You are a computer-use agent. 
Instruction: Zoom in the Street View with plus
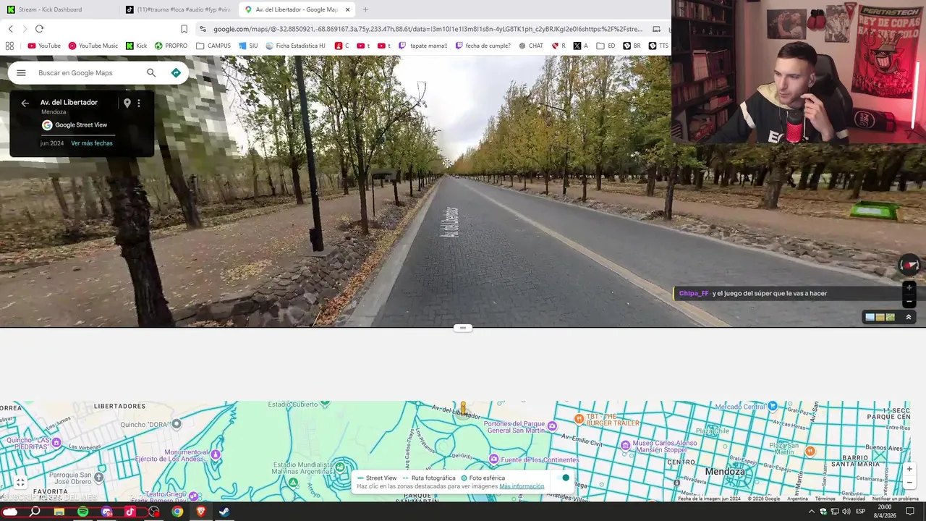[909, 287]
